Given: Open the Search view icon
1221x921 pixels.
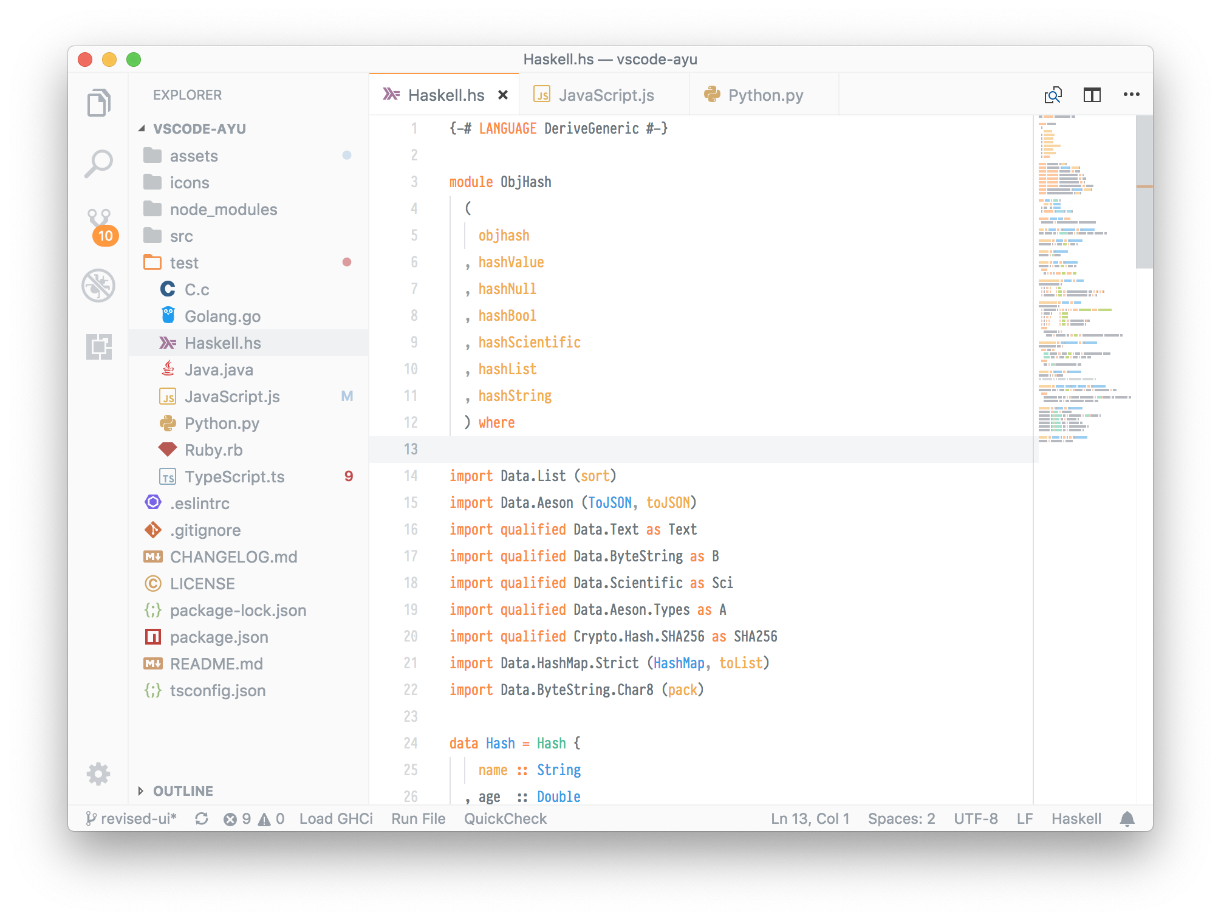Looking at the screenshot, I should pyautogui.click(x=98, y=163).
